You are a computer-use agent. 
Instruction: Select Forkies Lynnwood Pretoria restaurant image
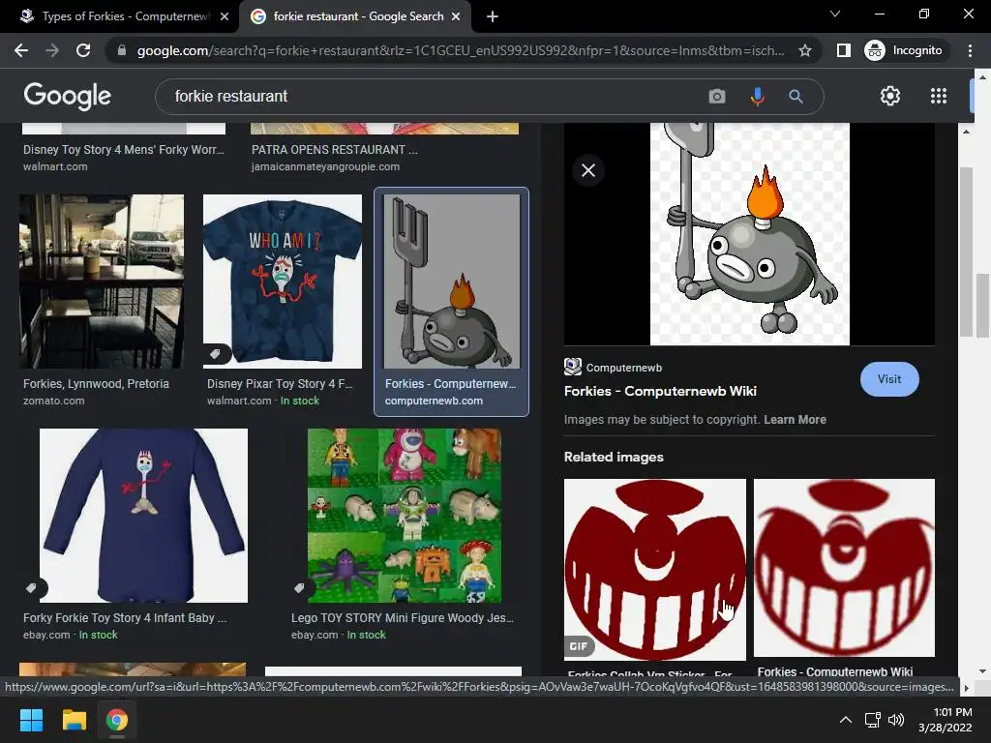click(102, 282)
